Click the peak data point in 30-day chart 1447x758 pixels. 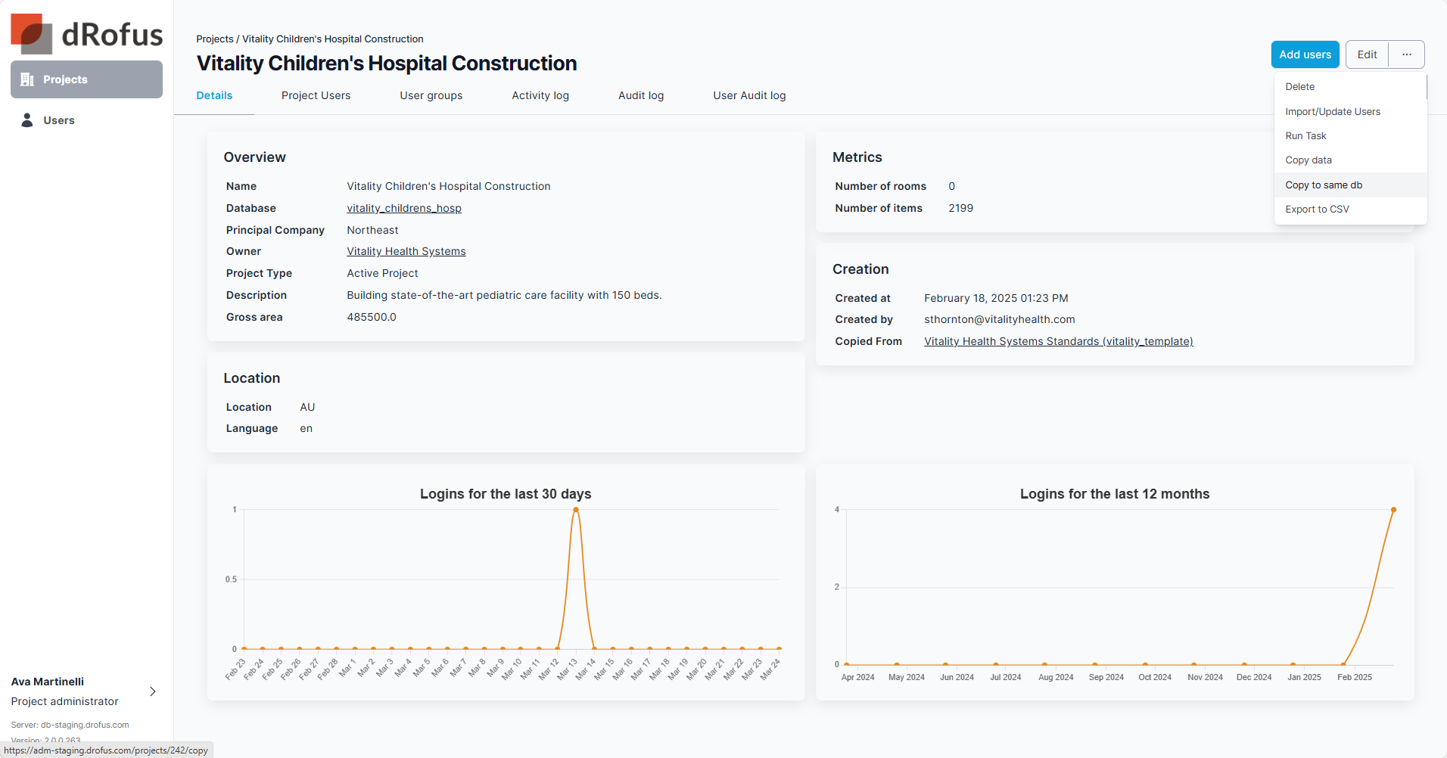[576, 510]
